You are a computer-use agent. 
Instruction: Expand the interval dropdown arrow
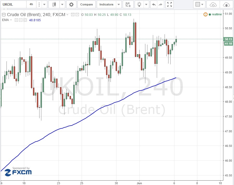click(44, 4)
